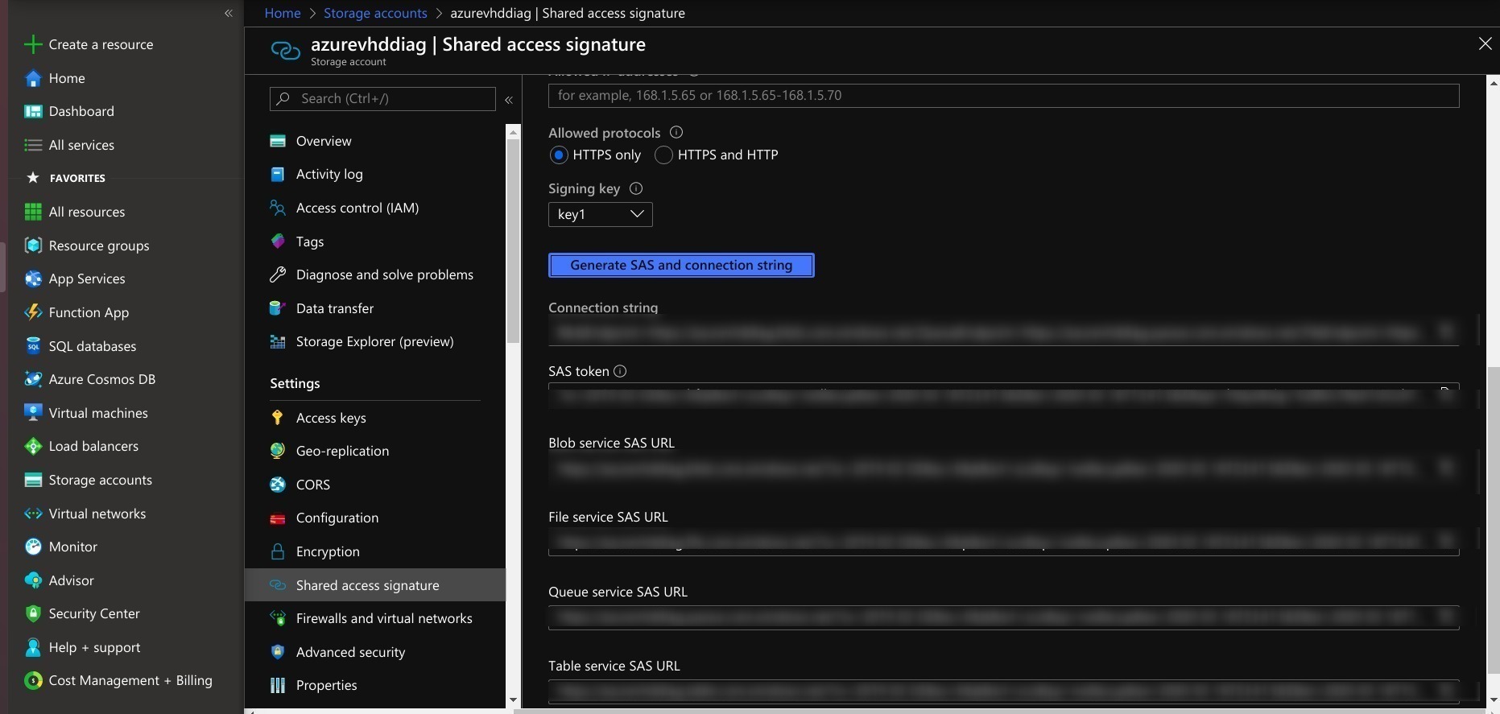Image resolution: width=1500 pixels, height=714 pixels.
Task: Open the Access keys settings
Action: [330, 418]
